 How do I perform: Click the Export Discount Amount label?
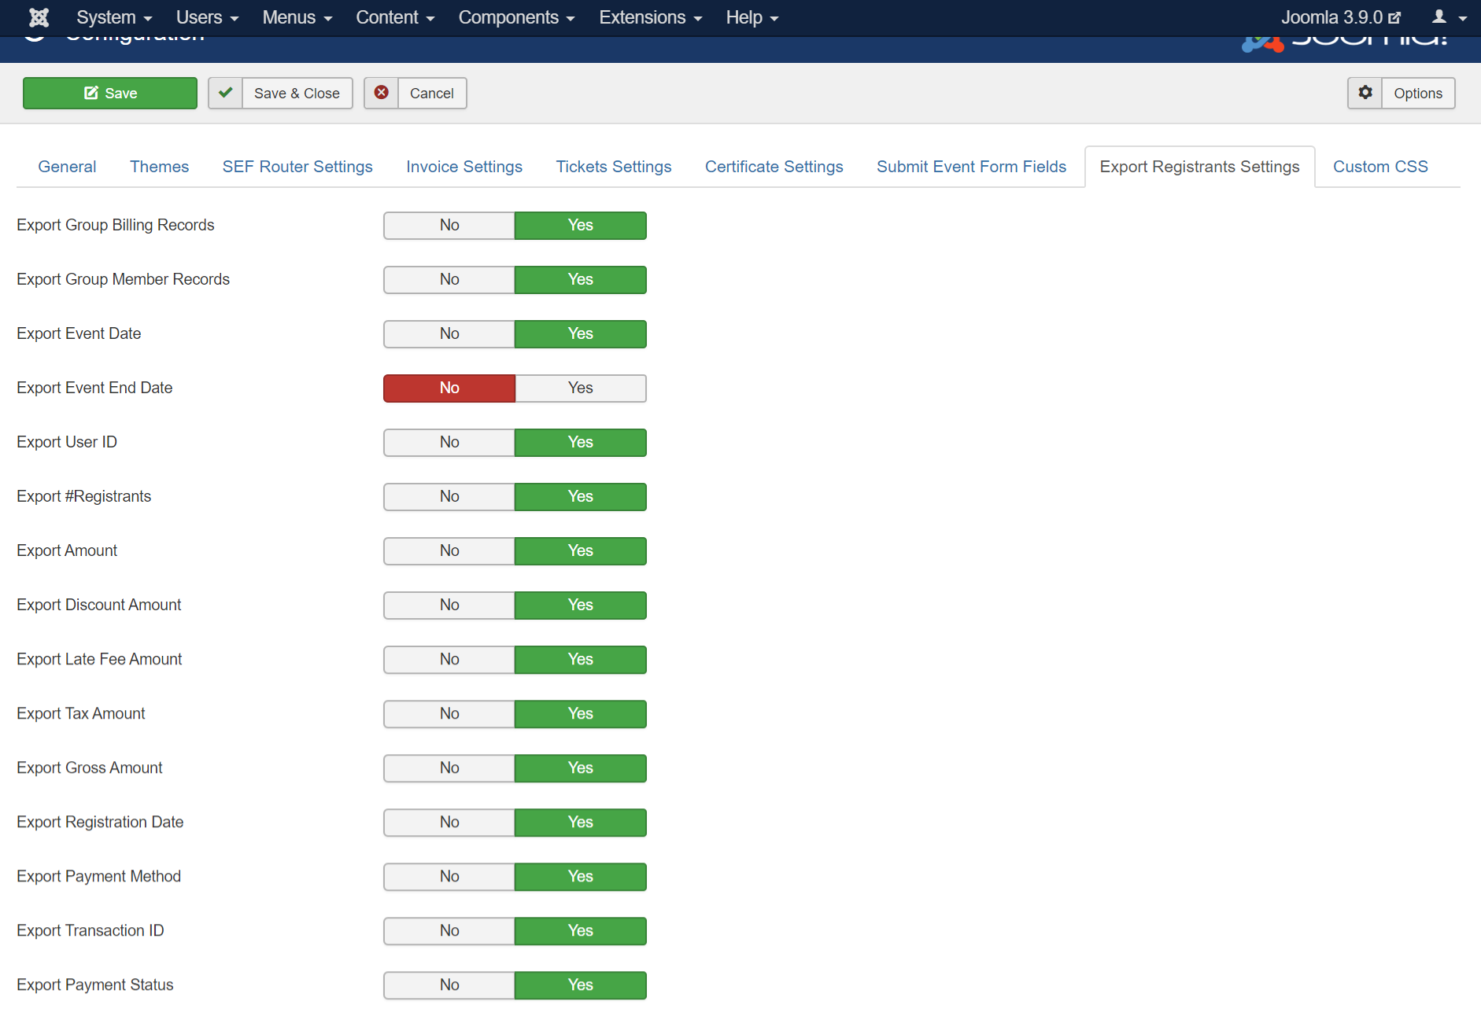[x=99, y=605]
